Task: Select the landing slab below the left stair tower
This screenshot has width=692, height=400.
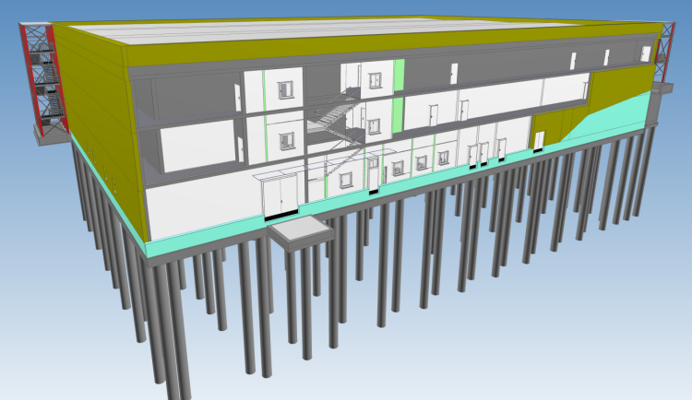Action: click(51, 134)
